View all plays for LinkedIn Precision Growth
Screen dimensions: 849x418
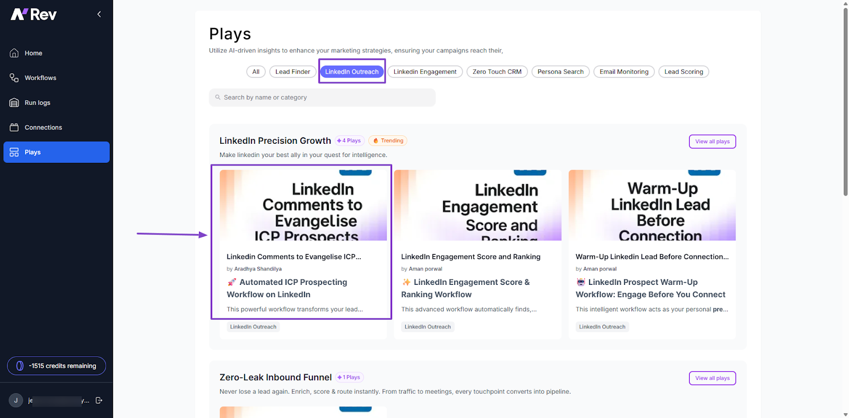(x=712, y=142)
